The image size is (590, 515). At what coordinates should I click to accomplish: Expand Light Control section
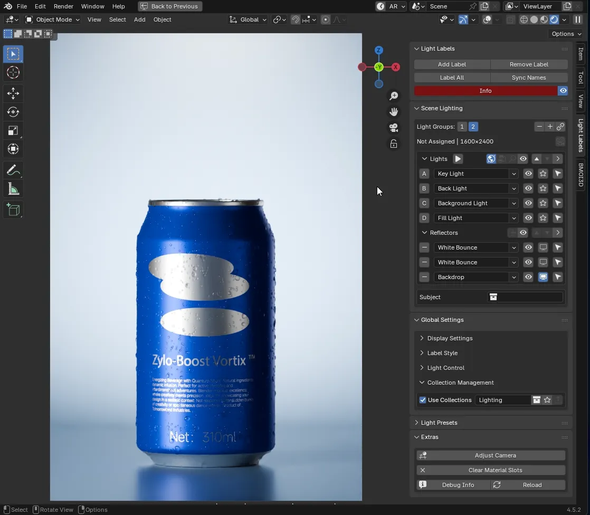coord(445,368)
